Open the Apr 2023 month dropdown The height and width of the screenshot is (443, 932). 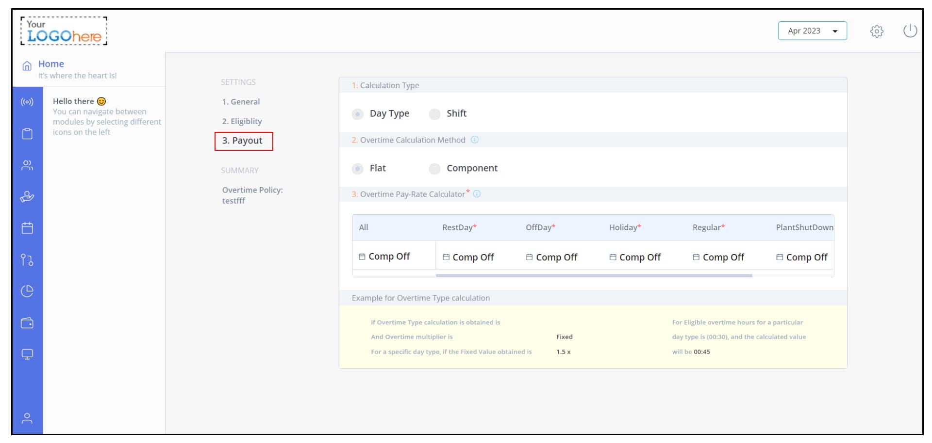click(812, 31)
